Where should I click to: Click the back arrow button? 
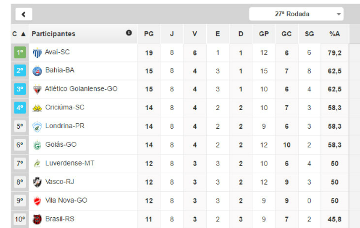(23, 14)
